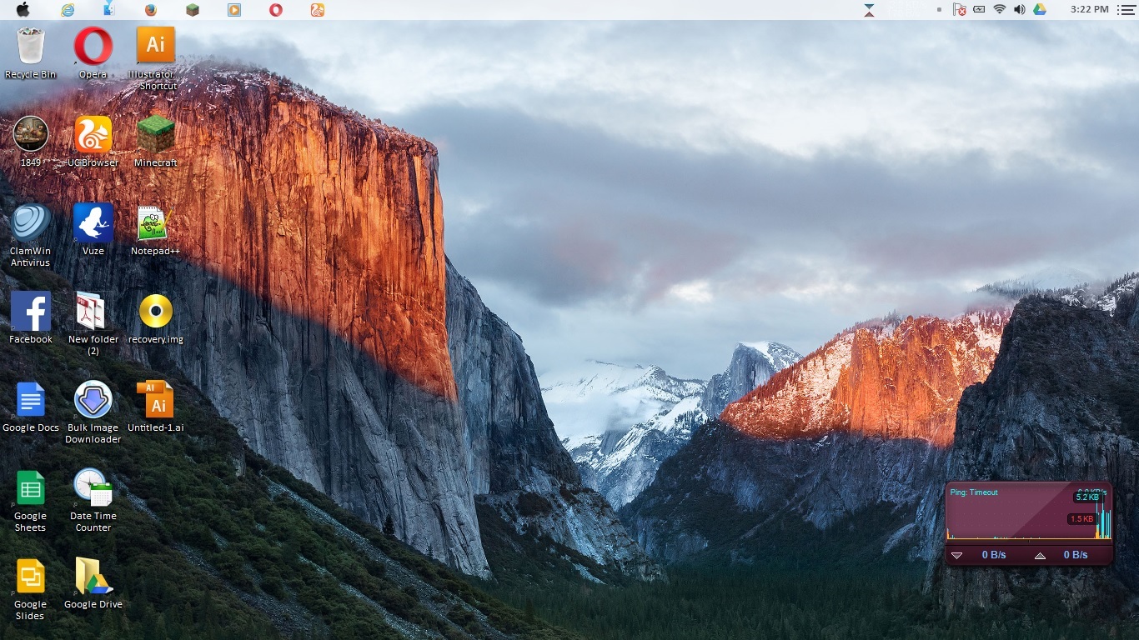Select the Google Sheets desktop shortcut

(31, 501)
